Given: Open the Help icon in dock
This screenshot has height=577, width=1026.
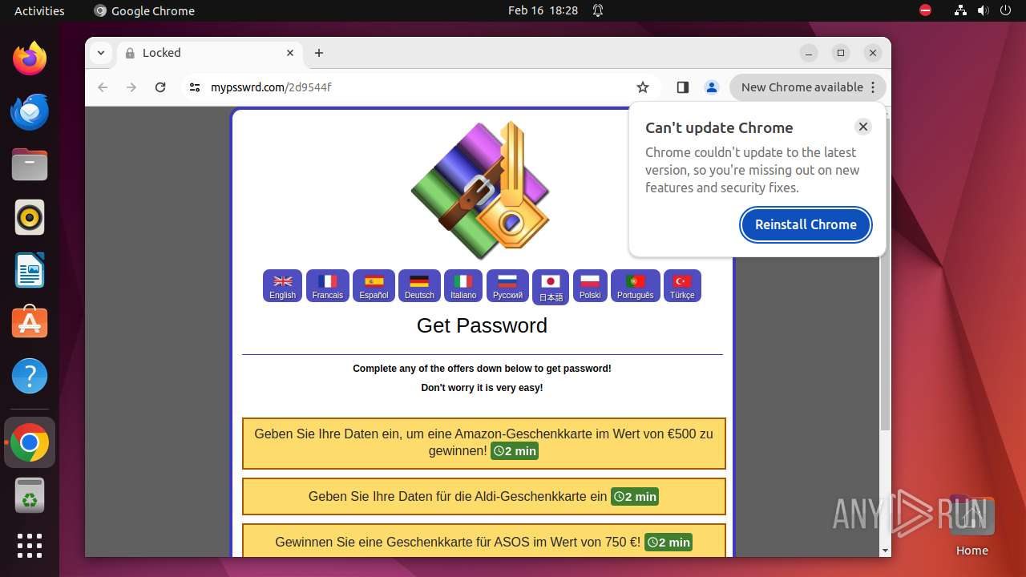Looking at the screenshot, I should click(30, 376).
